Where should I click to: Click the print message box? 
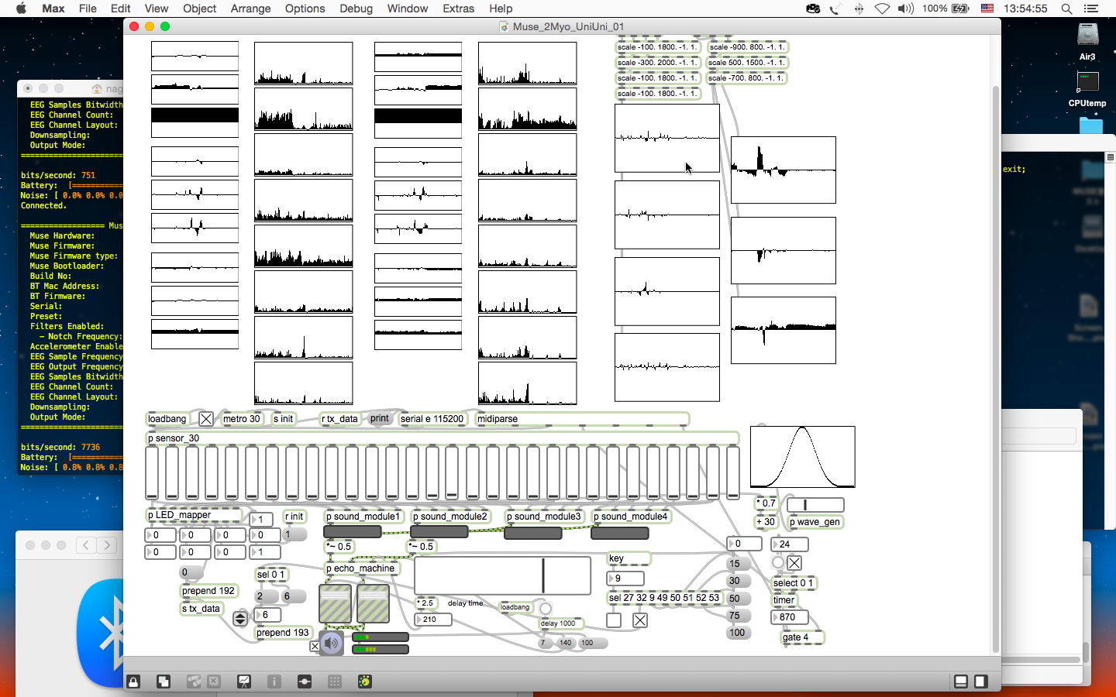(380, 418)
